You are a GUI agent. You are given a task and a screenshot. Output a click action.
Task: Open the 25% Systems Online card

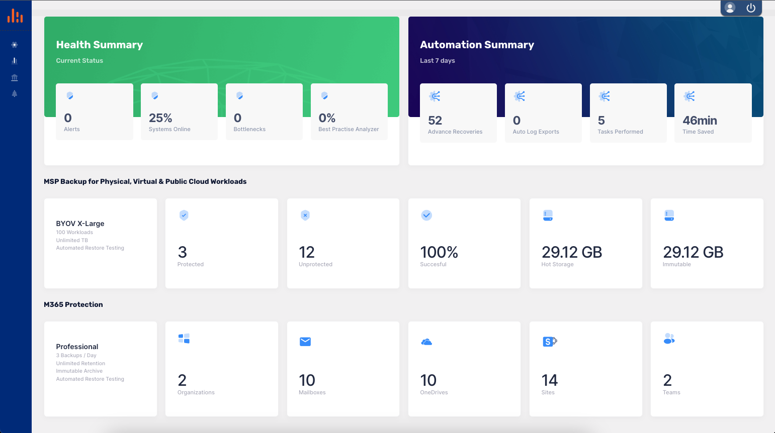pyautogui.click(x=179, y=112)
